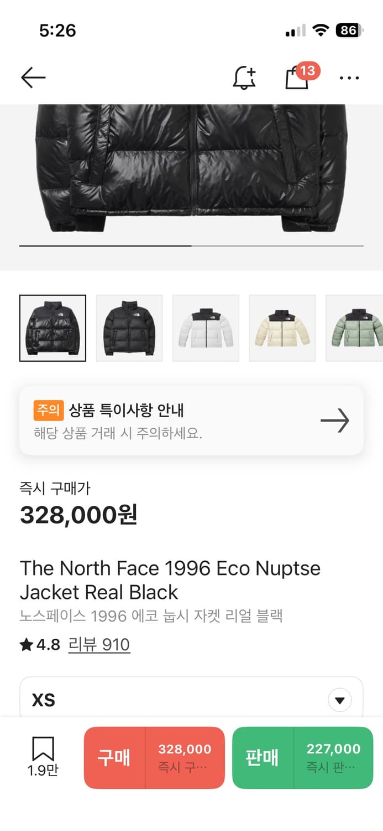383x831 pixels.
Task: Expand the XS size dropdown arrow
Action: (339, 700)
